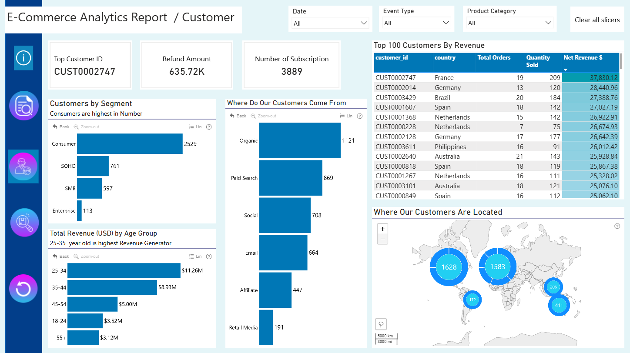630x353 pixels.
Task: Open help for Where Do Our Customers Come From chart
Action: (360, 116)
